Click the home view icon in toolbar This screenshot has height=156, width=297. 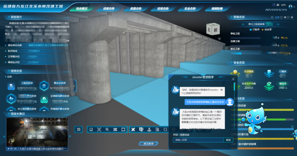[x=91, y=129]
